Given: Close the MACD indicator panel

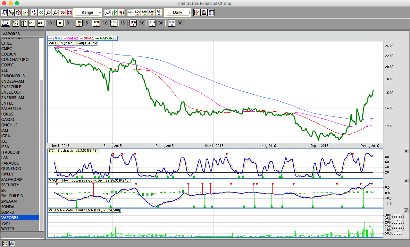Looking at the screenshot, I should 406,181.
